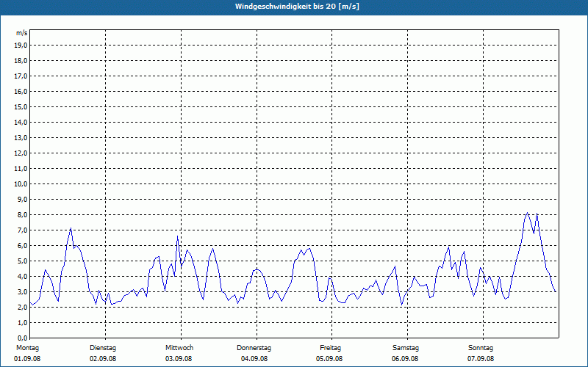Click the date label 06.09.08
Image resolution: width=588 pixels, height=367 pixels.
coord(405,359)
